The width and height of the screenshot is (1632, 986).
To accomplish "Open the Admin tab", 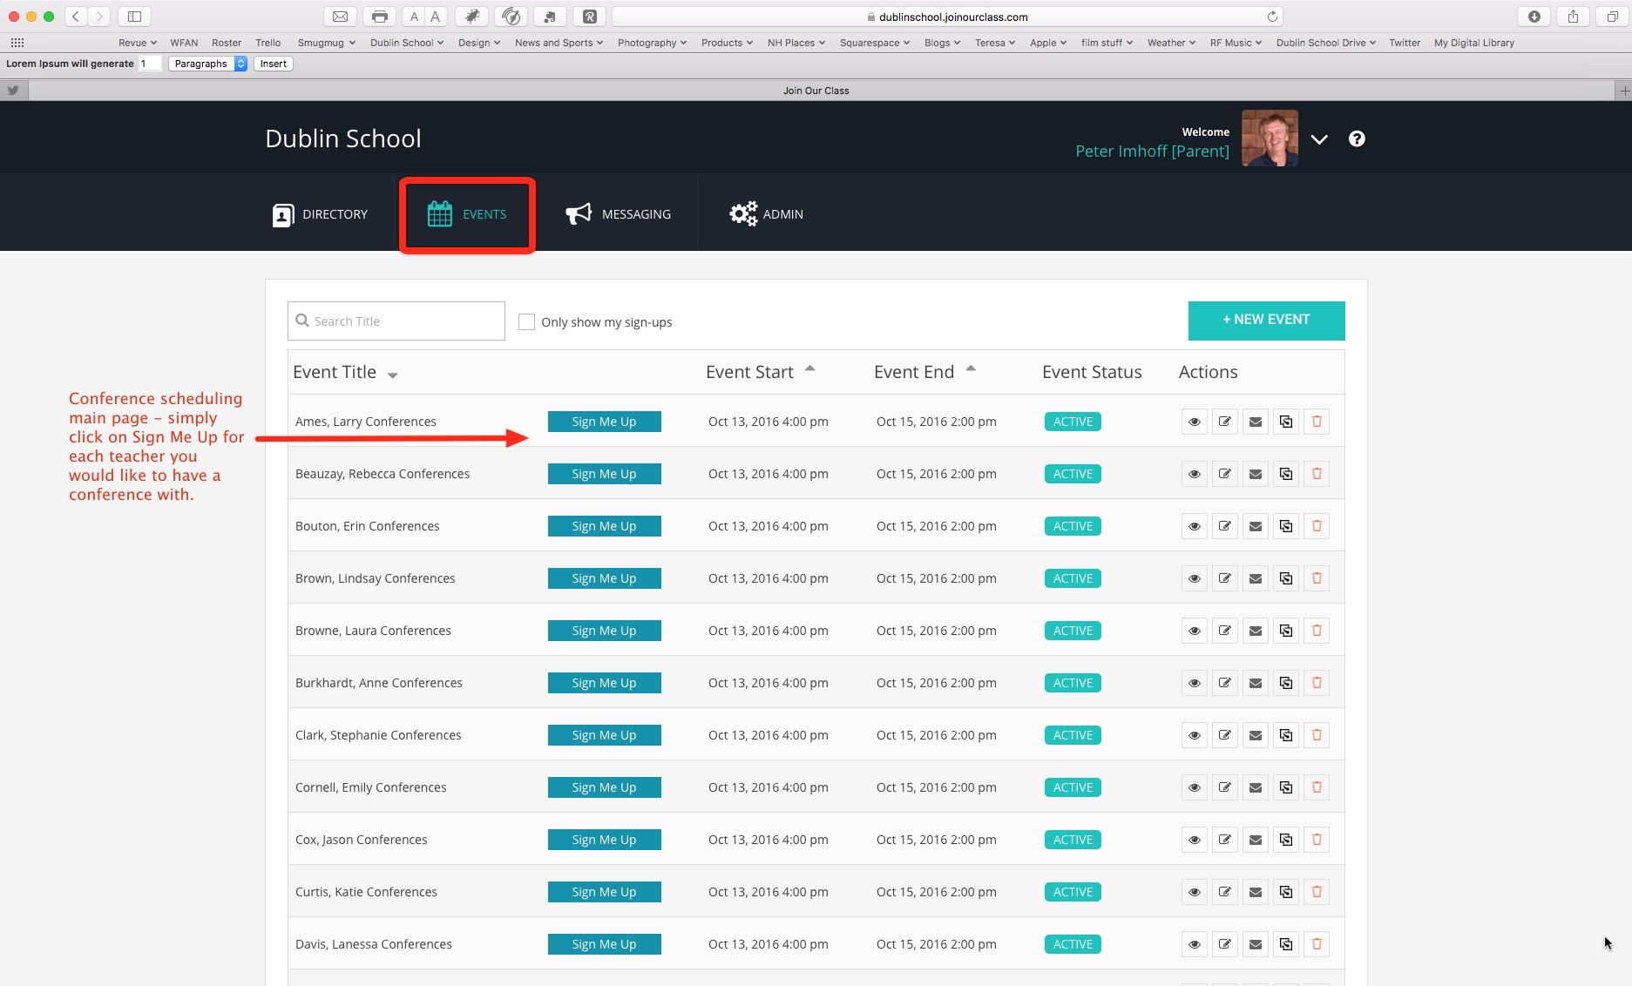I will point(766,214).
